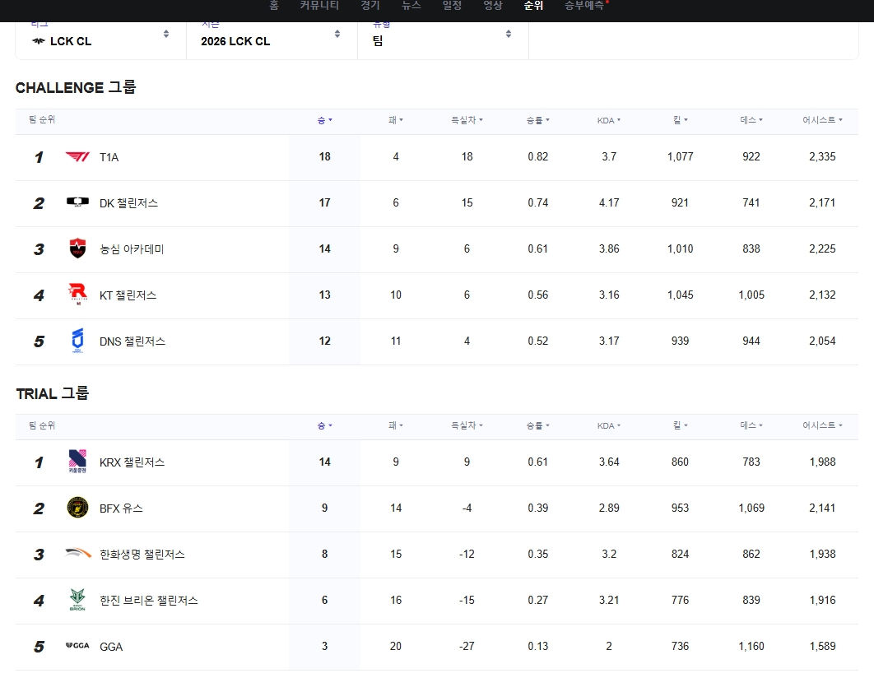Sort CHALLENGE group by 킬 column
Viewport: 874px width, 678px height.
coord(680,120)
